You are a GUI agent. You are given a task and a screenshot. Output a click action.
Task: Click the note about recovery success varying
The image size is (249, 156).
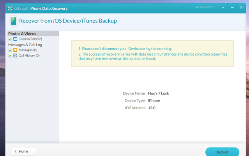click(153, 56)
